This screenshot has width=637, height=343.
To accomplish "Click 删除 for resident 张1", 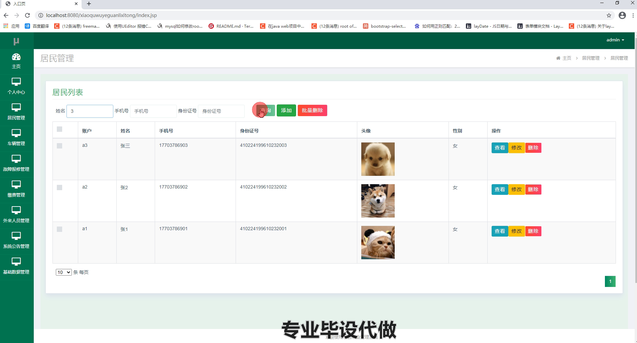I will tap(533, 231).
